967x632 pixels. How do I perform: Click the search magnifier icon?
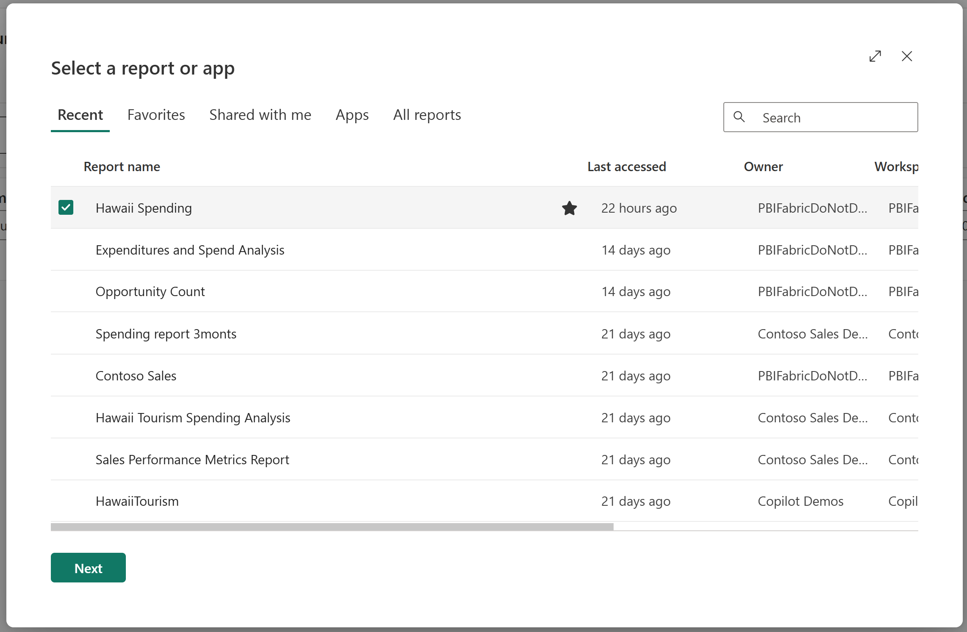click(x=739, y=118)
